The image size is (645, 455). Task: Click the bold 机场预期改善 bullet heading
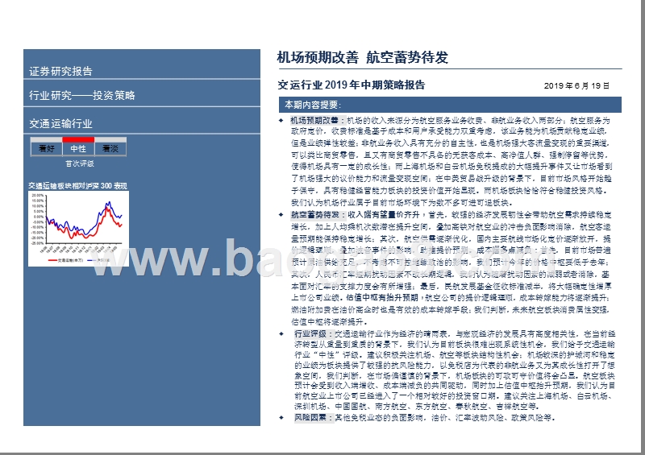(x=318, y=121)
